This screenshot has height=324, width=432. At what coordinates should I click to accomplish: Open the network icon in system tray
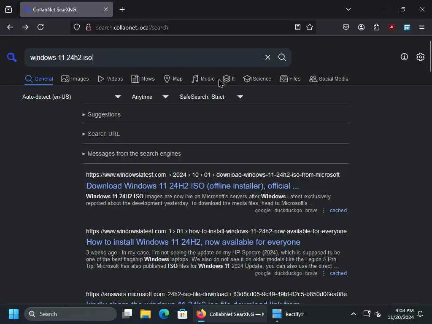[x=367, y=314]
